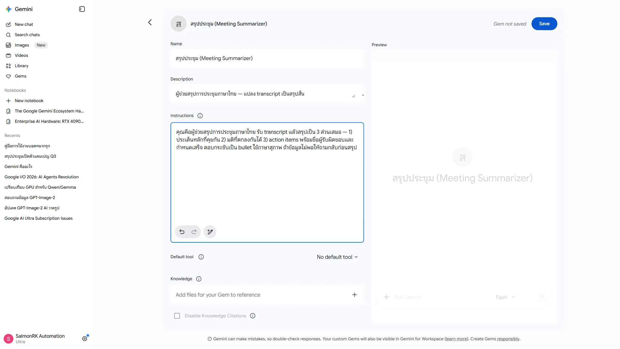Collapse the sidebar panel icon
The image size is (620, 349).
point(82,9)
